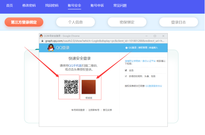Toggle the 全选 checkbox
This screenshot has height=135, width=205.
tap(126, 70)
